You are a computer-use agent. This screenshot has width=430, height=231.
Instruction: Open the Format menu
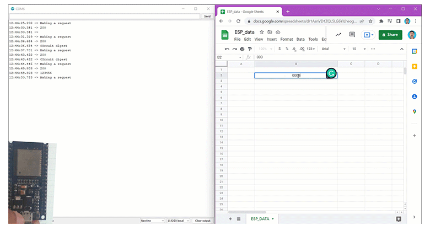tap(286, 39)
